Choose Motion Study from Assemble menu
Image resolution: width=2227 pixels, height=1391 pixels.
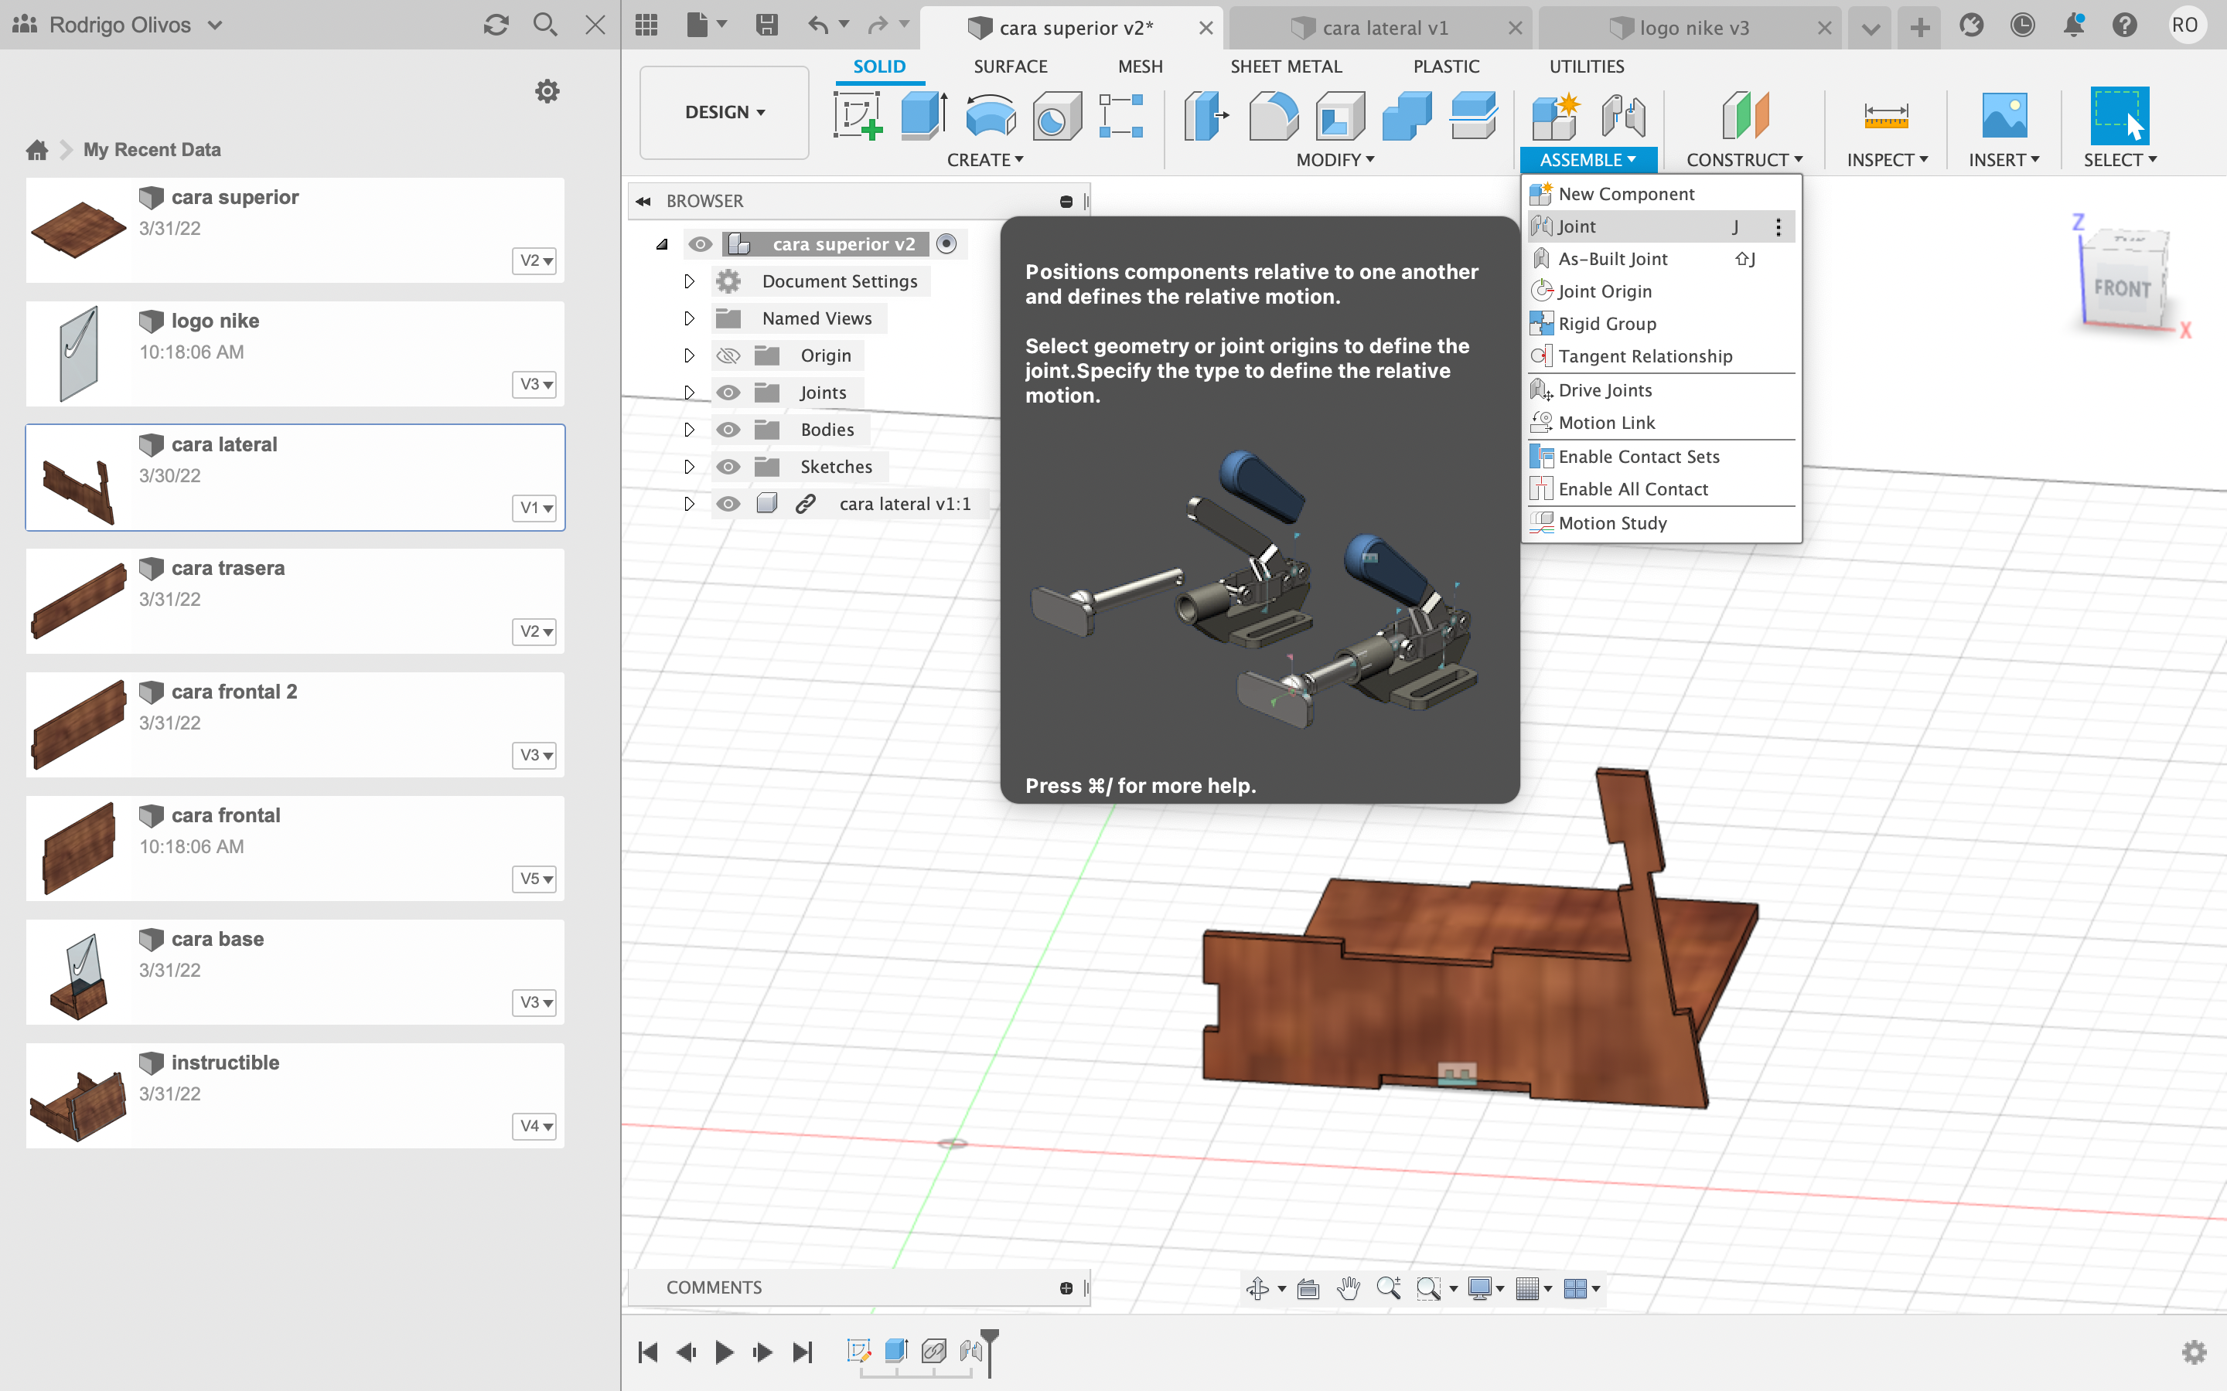pyautogui.click(x=1661, y=523)
